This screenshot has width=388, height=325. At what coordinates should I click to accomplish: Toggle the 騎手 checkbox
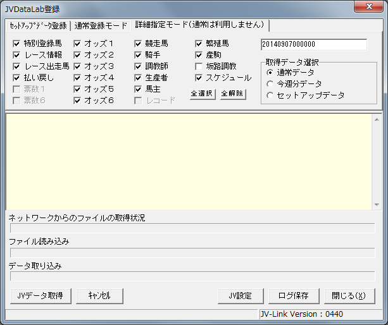138,55
